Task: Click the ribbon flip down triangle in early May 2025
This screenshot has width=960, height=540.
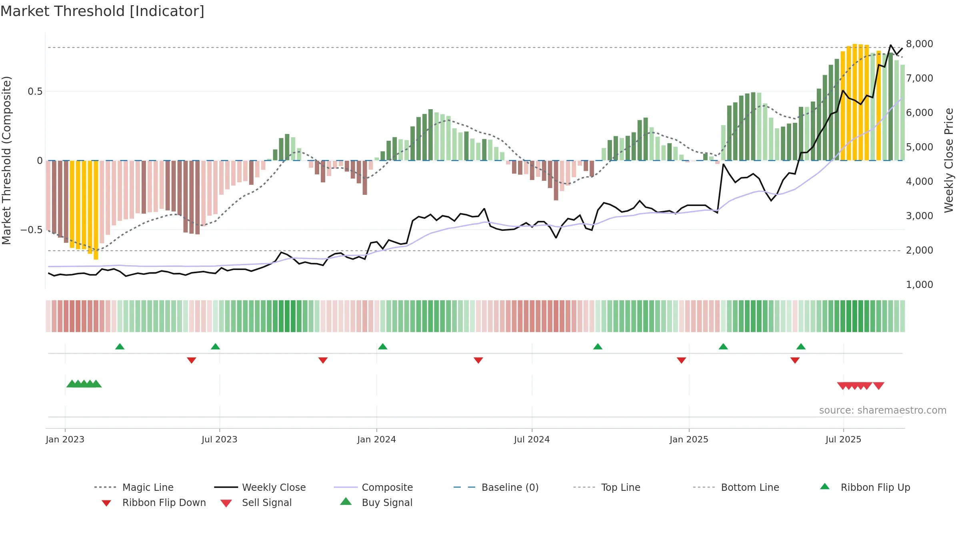Action: click(x=795, y=360)
